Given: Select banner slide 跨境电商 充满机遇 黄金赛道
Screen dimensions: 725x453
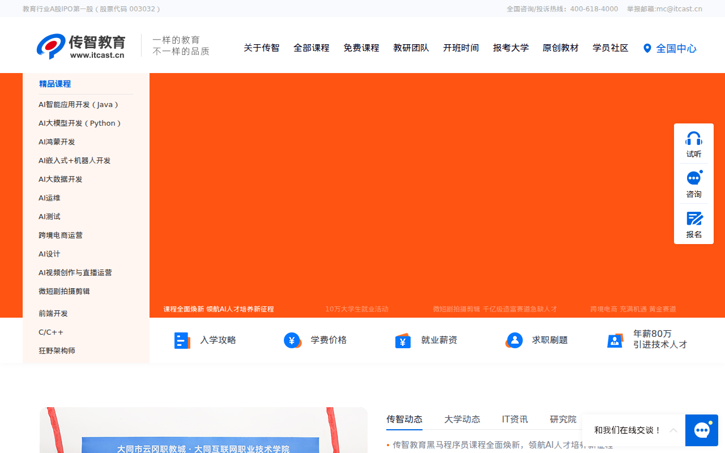Looking at the screenshot, I should click(633, 309).
